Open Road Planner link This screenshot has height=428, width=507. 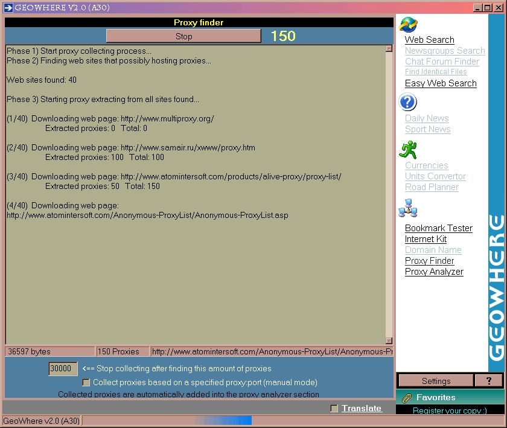tap(432, 187)
